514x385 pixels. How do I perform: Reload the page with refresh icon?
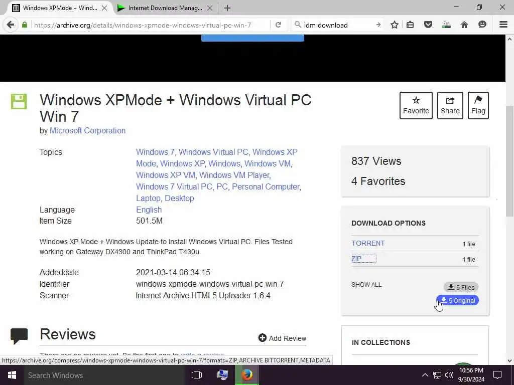point(278,25)
